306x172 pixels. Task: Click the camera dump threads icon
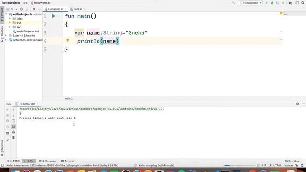click(8, 121)
